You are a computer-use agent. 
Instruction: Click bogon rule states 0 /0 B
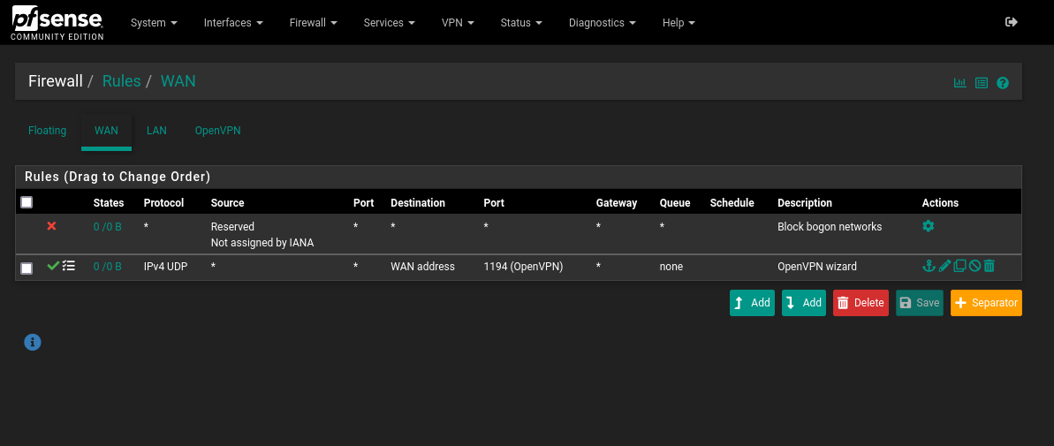pyautogui.click(x=108, y=227)
